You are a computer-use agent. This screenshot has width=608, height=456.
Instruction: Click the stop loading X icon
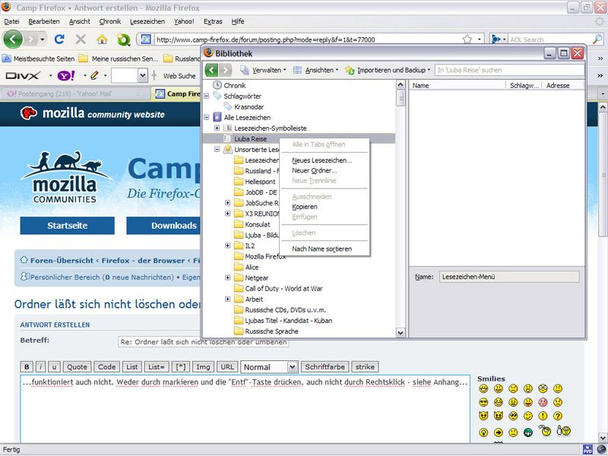point(81,39)
